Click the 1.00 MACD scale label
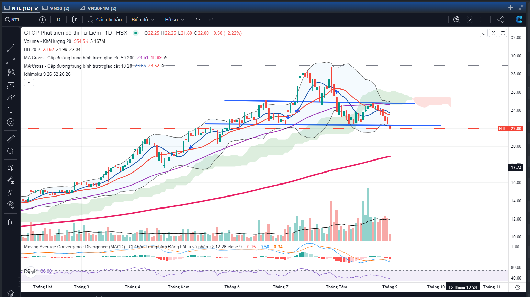This screenshot has height=297, width=530. coord(515,247)
